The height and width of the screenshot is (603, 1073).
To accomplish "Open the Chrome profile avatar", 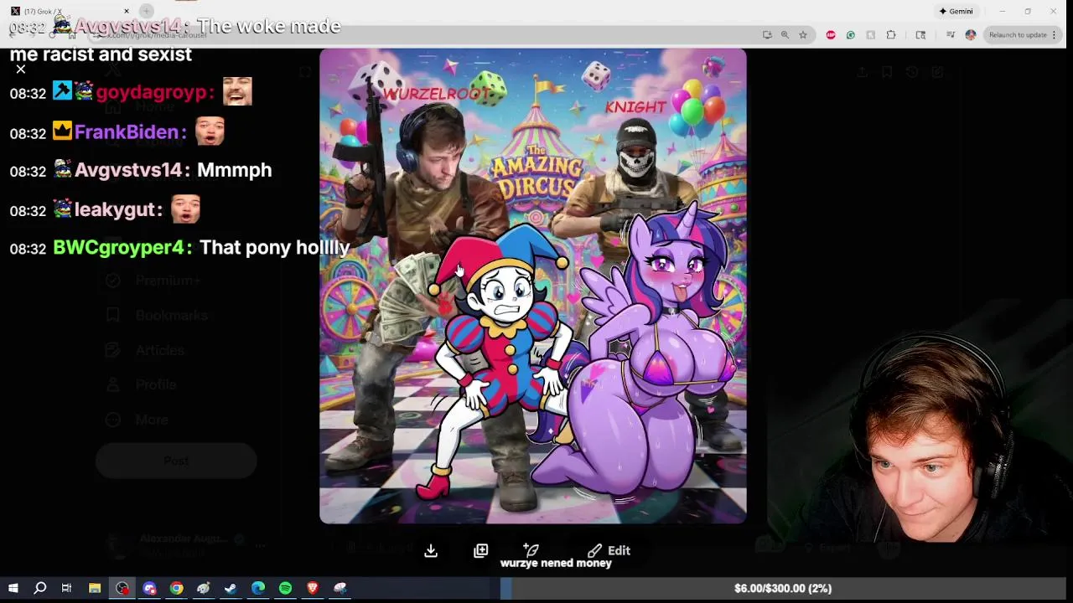I will pos(970,34).
